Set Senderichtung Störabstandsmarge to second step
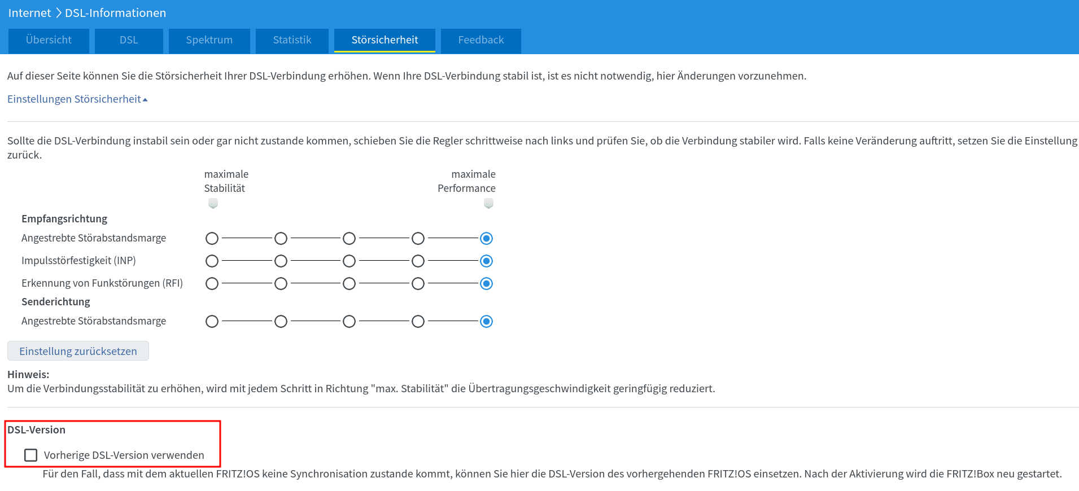This screenshot has width=1079, height=491. pos(281,322)
